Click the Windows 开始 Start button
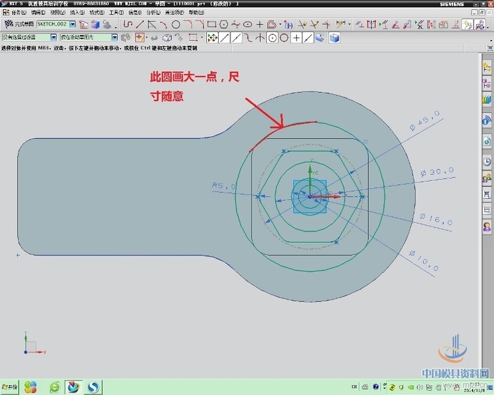494x395 pixels. click(x=10, y=386)
